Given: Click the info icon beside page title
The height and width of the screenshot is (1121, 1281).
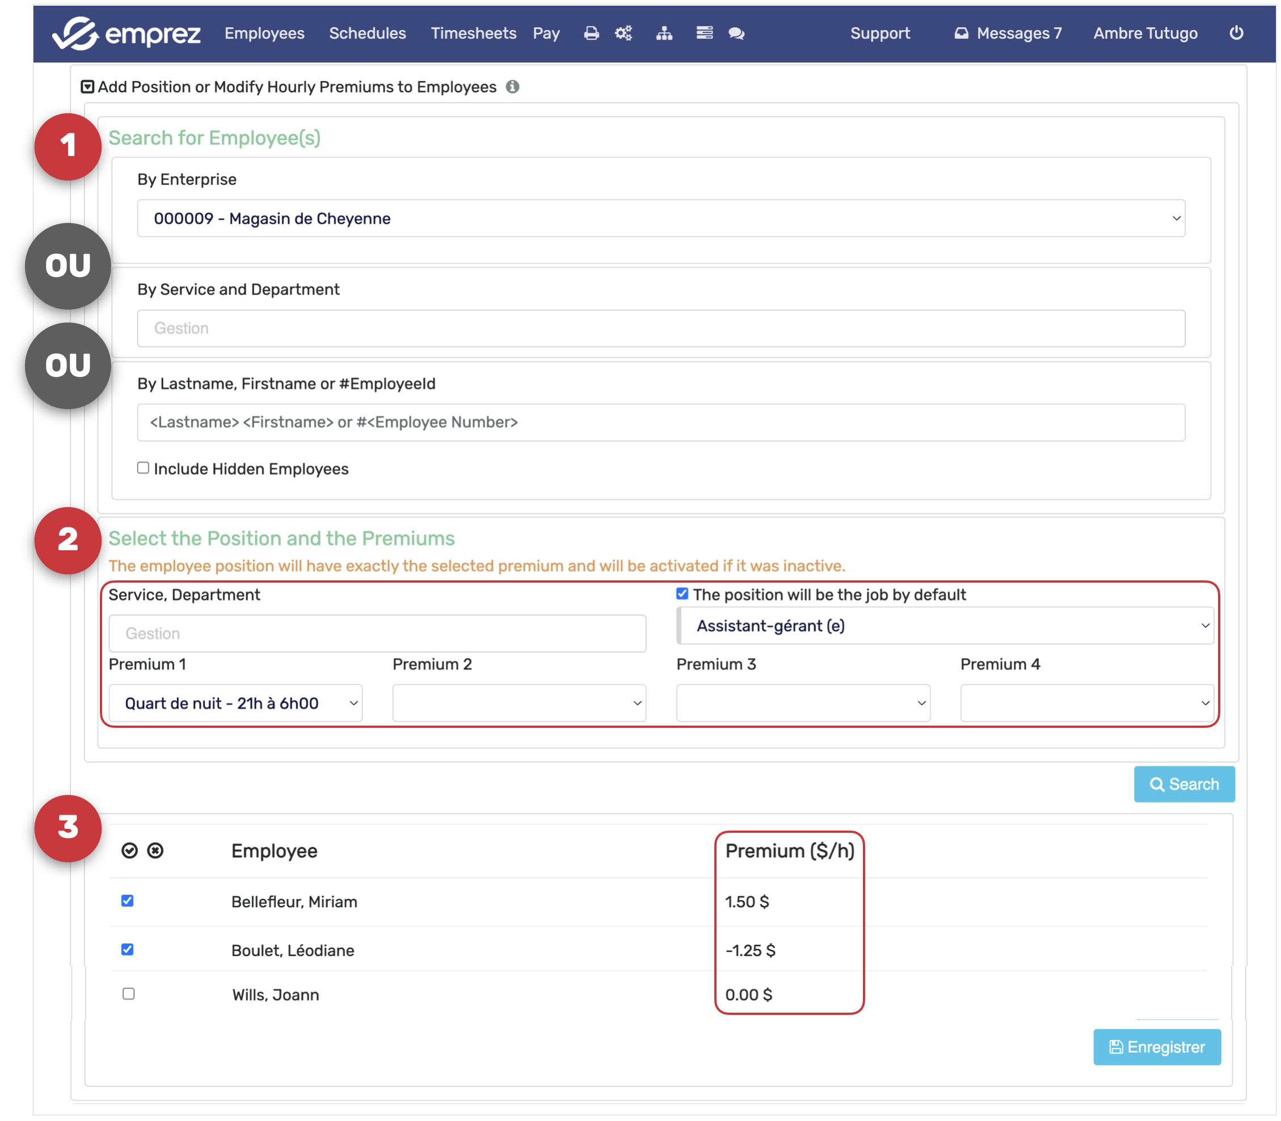Looking at the screenshot, I should [512, 87].
